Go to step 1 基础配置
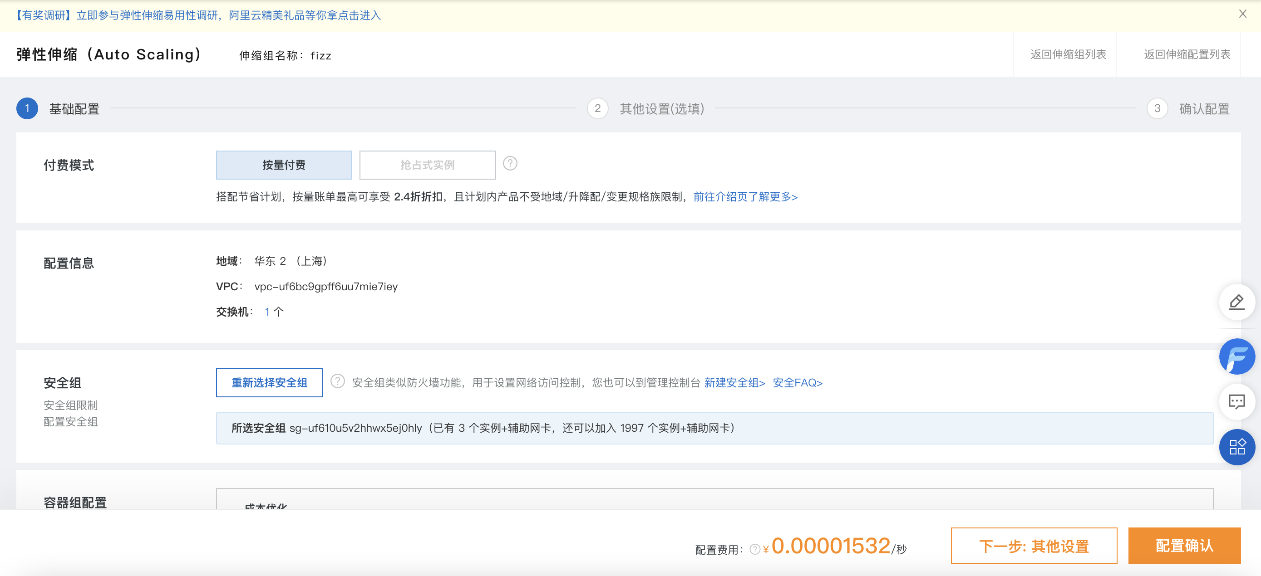This screenshot has width=1261, height=576. (x=58, y=108)
